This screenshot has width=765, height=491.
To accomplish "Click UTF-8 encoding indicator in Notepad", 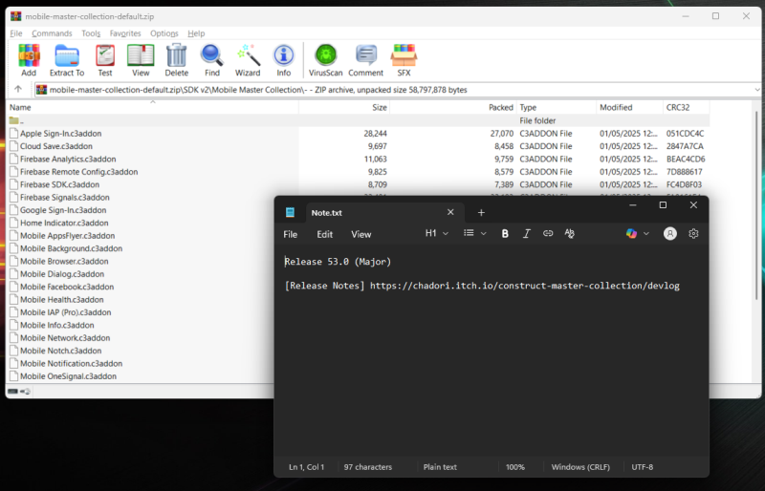I will [642, 466].
